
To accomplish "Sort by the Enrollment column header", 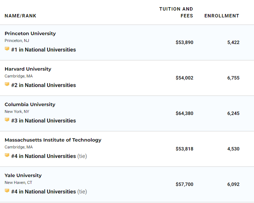I will click(222, 16).
